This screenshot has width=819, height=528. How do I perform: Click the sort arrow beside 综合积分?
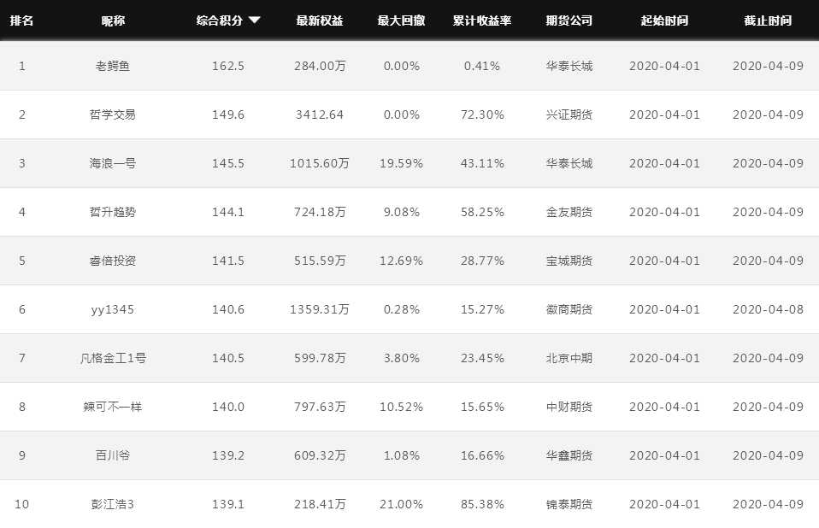pos(255,21)
